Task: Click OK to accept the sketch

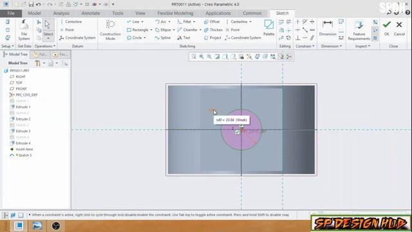Action: coord(386,28)
